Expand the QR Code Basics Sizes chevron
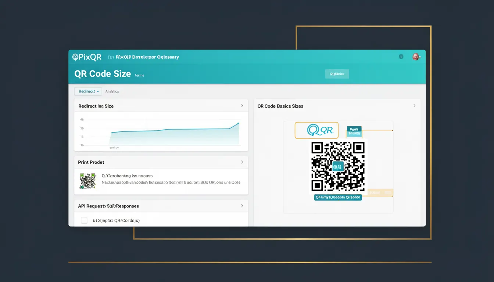Screen dimensions: 494x282 pos(414,106)
